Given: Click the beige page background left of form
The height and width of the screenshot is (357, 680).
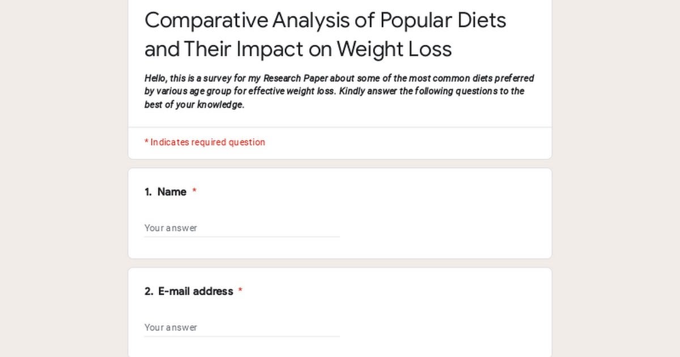Looking at the screenshot, I should pos(63,178).
